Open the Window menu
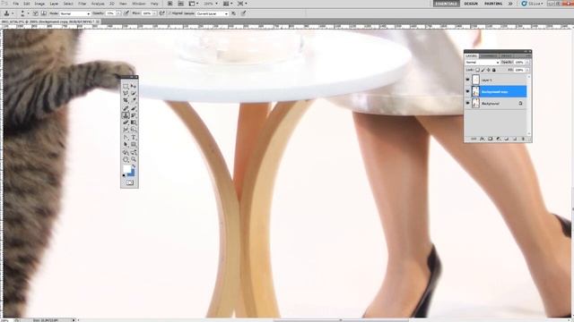This screenshot has width=574, height=322. 139,4
